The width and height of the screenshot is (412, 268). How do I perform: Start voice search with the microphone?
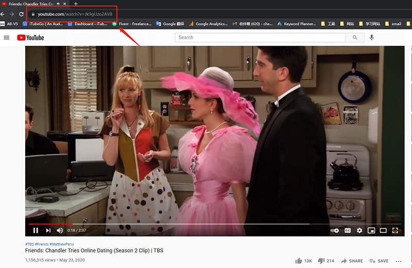tap(371, 38)
